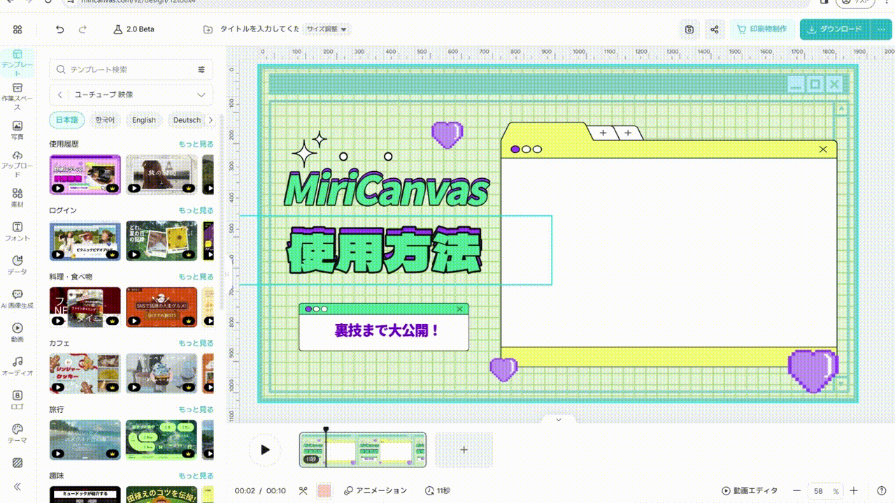Open the 素材 elements sidebar tab
Image resolution: width=895 pixels, height=503 pixels.
17,198
